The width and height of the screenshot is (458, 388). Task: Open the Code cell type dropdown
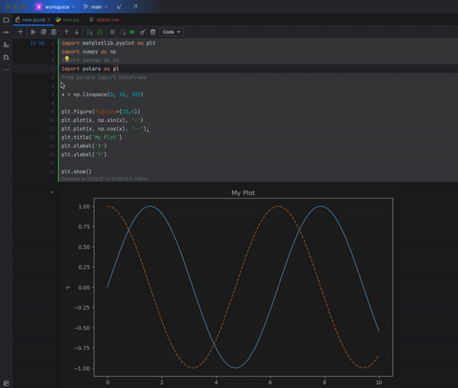[x=171, y=32]
